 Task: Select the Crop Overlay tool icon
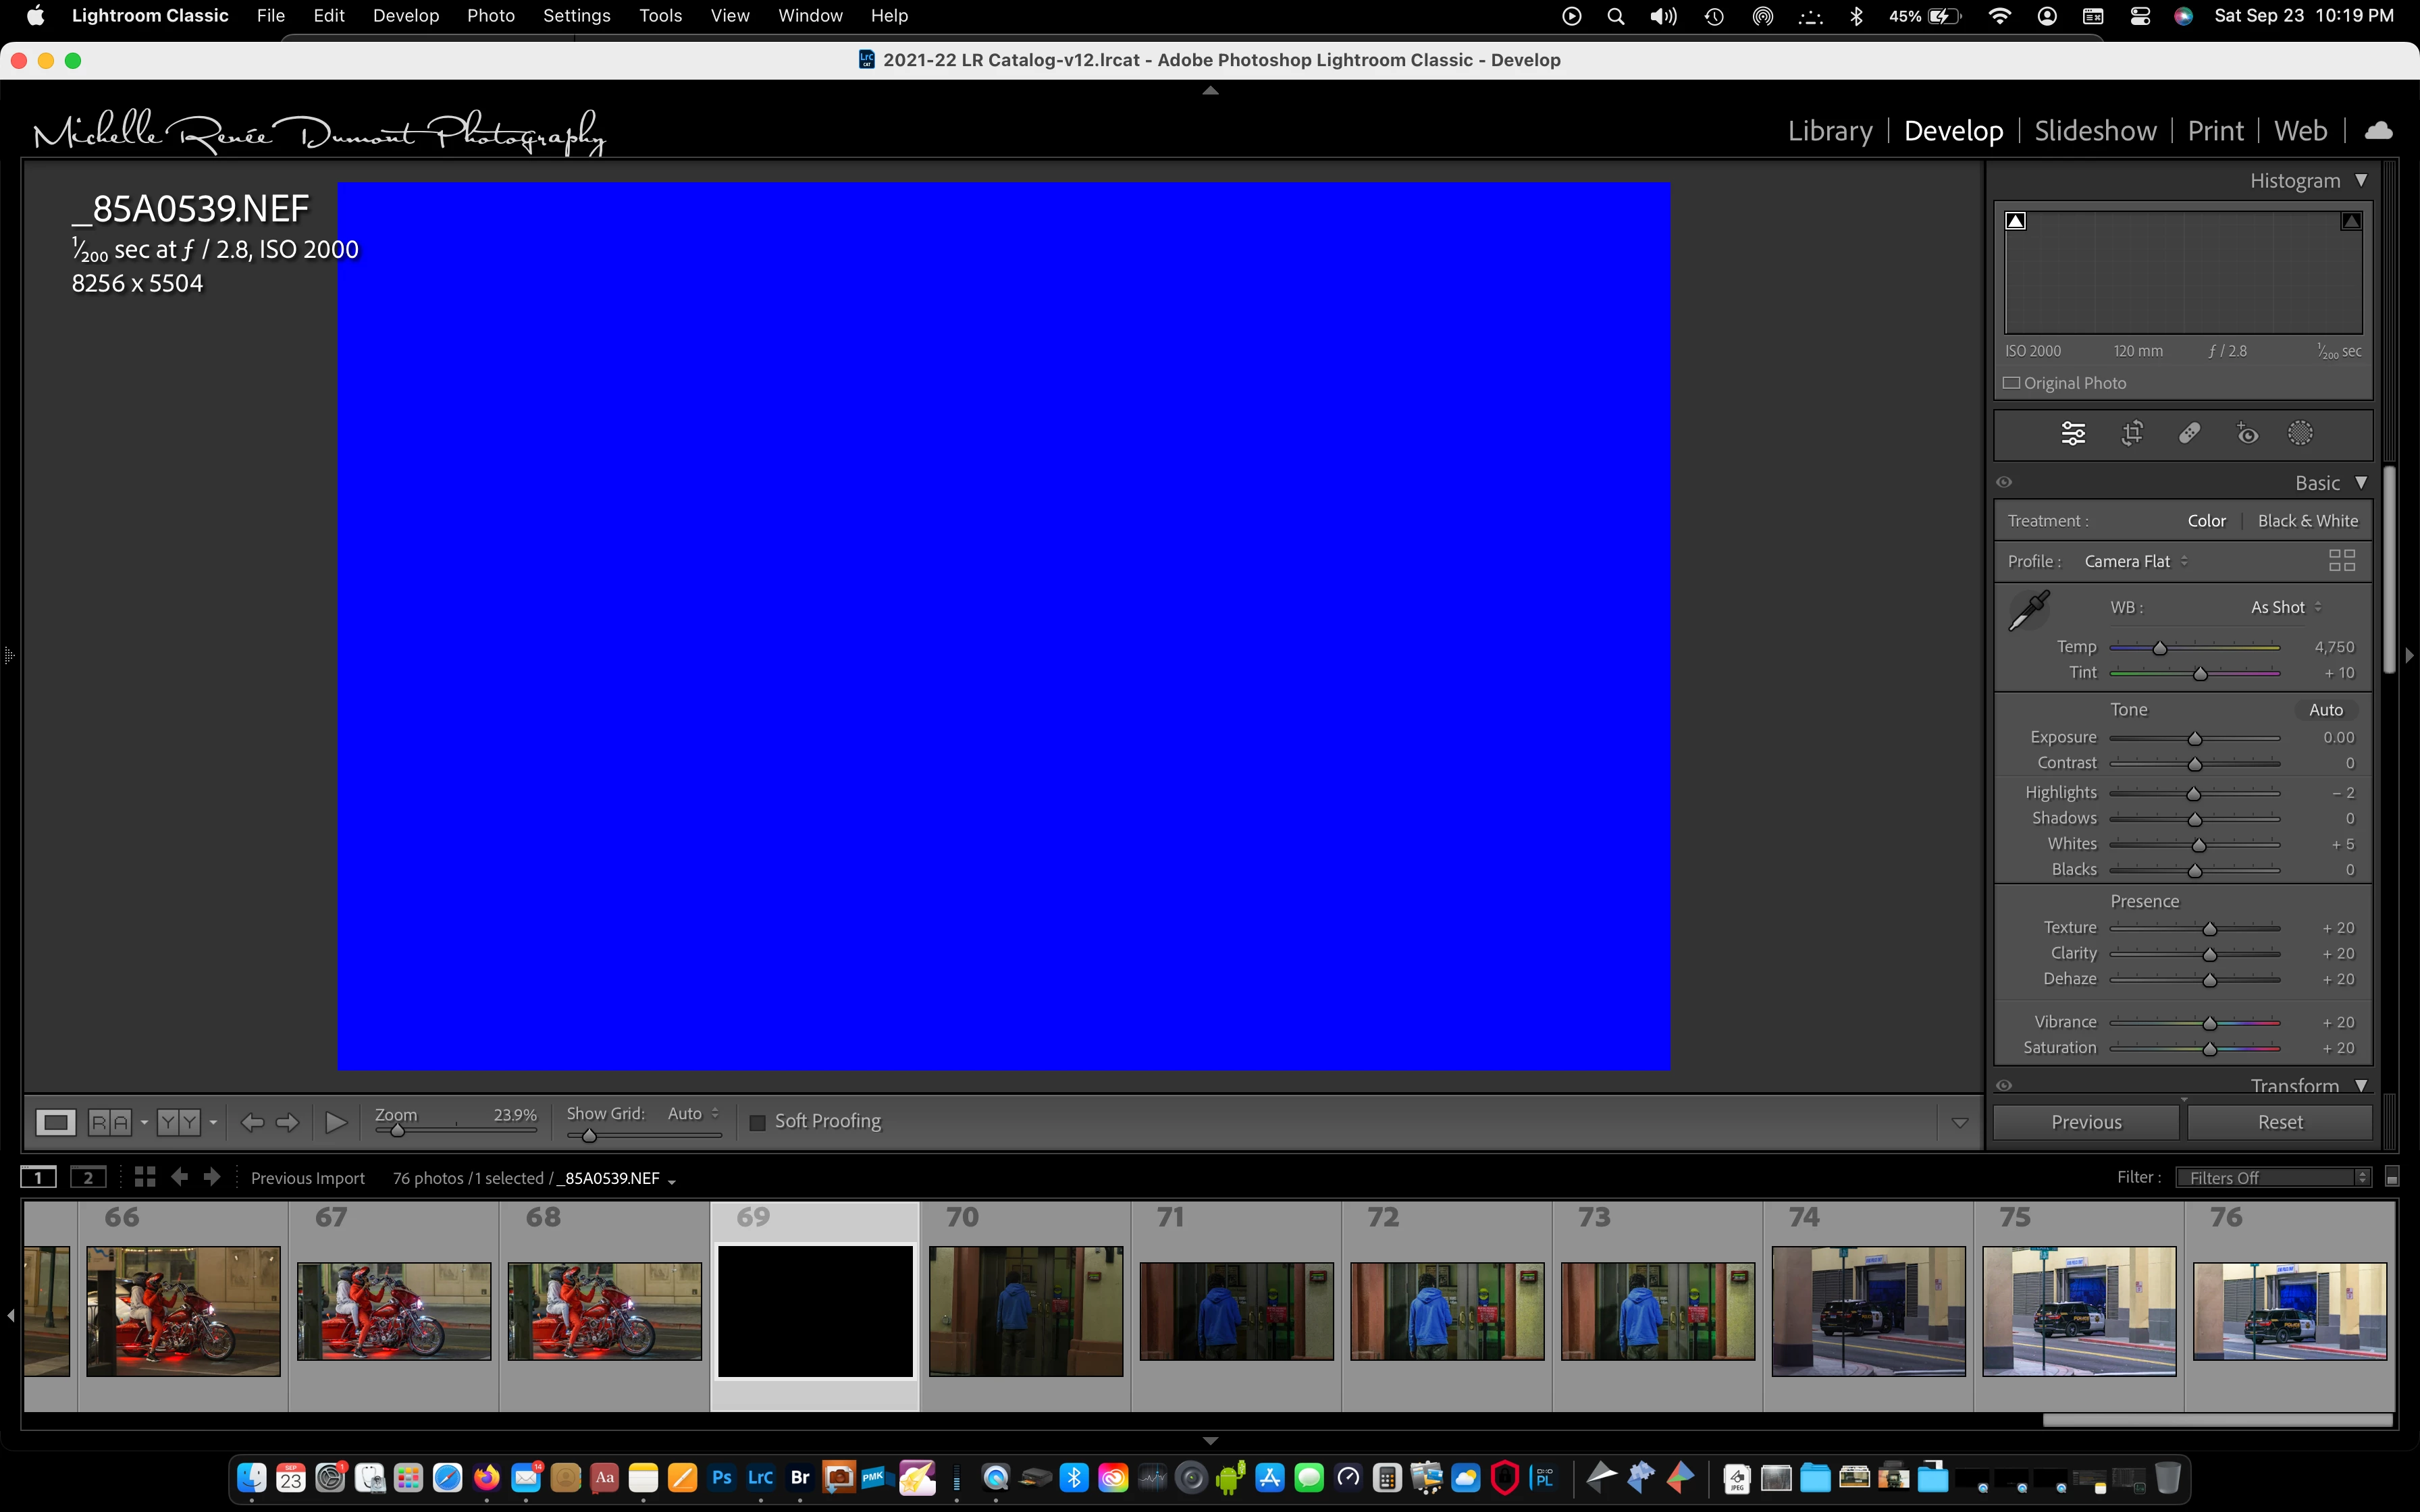tap(2131, 433)
